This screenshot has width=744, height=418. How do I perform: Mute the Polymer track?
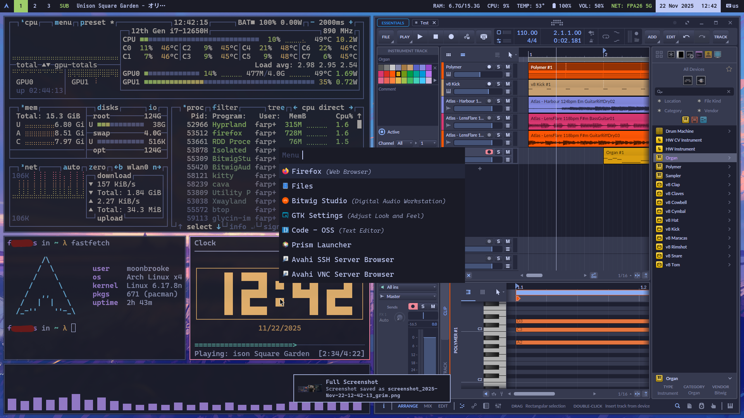click(x=508, y=67)
